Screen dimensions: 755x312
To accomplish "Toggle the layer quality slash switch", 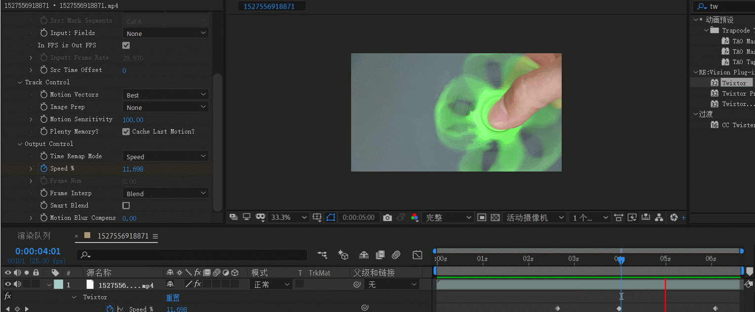I will point(188,284).
